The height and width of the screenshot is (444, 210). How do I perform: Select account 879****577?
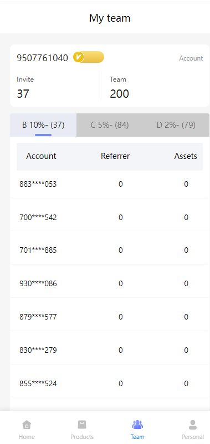tap(38, 317)
